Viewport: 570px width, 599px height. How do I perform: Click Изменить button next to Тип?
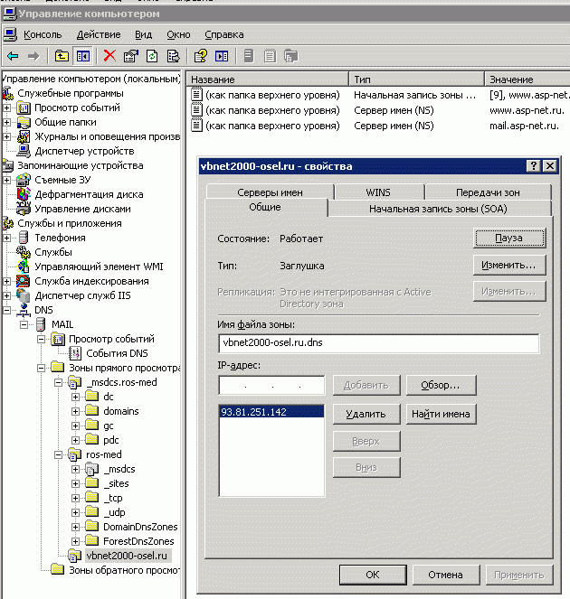pos(509,265)
